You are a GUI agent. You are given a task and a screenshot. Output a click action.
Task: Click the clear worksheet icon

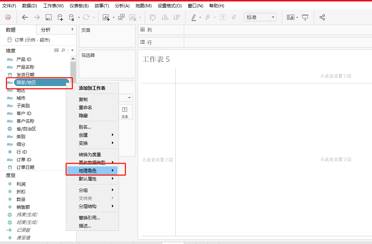tap(133, 17)
